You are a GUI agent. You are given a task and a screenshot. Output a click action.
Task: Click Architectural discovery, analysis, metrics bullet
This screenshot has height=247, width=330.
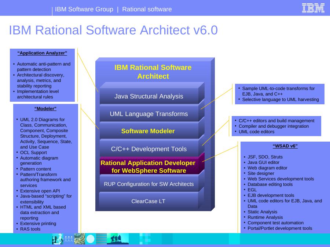pos(41,81)
